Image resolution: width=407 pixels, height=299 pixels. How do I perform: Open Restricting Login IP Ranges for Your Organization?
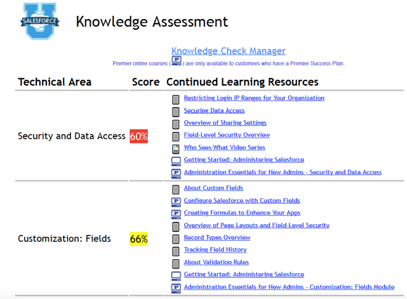click(254, 98)
